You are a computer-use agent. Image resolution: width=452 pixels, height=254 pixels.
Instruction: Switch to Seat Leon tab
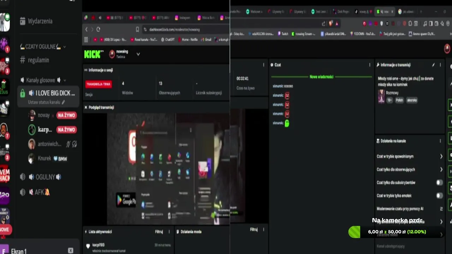[x=319, y=12]
